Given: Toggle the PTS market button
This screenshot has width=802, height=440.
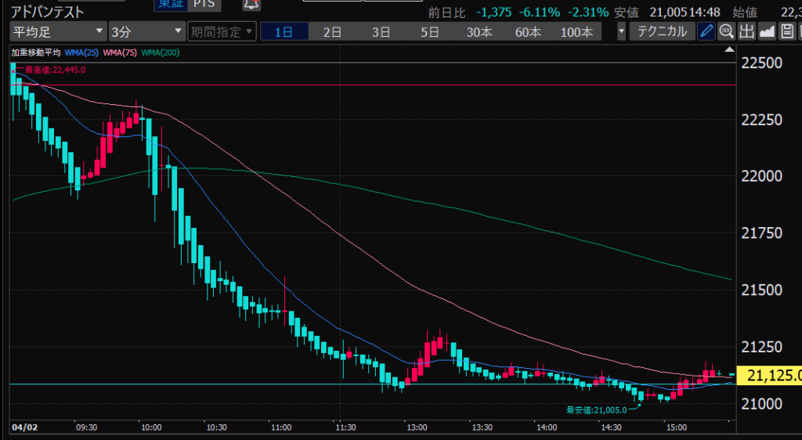Looking at the screenshot, I should (207, 4).
